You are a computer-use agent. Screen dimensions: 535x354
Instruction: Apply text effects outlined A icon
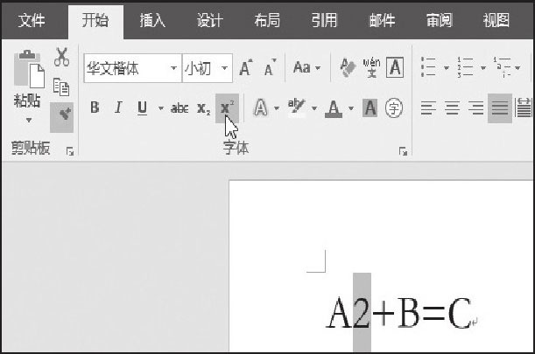[261, 108]
